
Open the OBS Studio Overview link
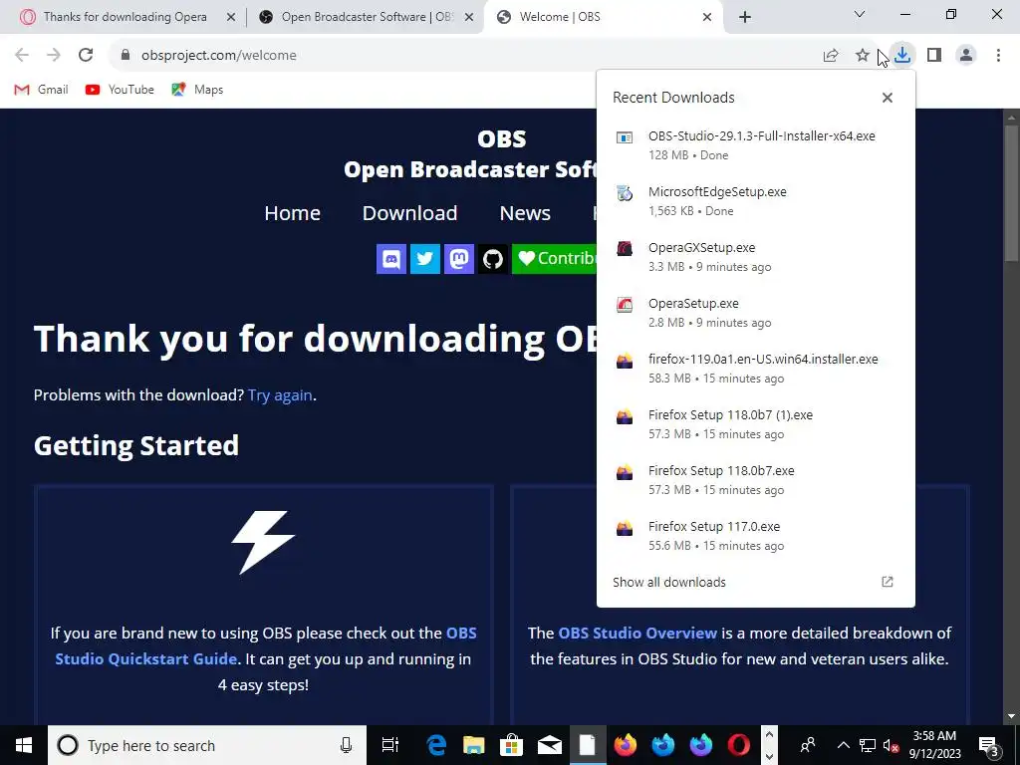(x=637, y=633)
